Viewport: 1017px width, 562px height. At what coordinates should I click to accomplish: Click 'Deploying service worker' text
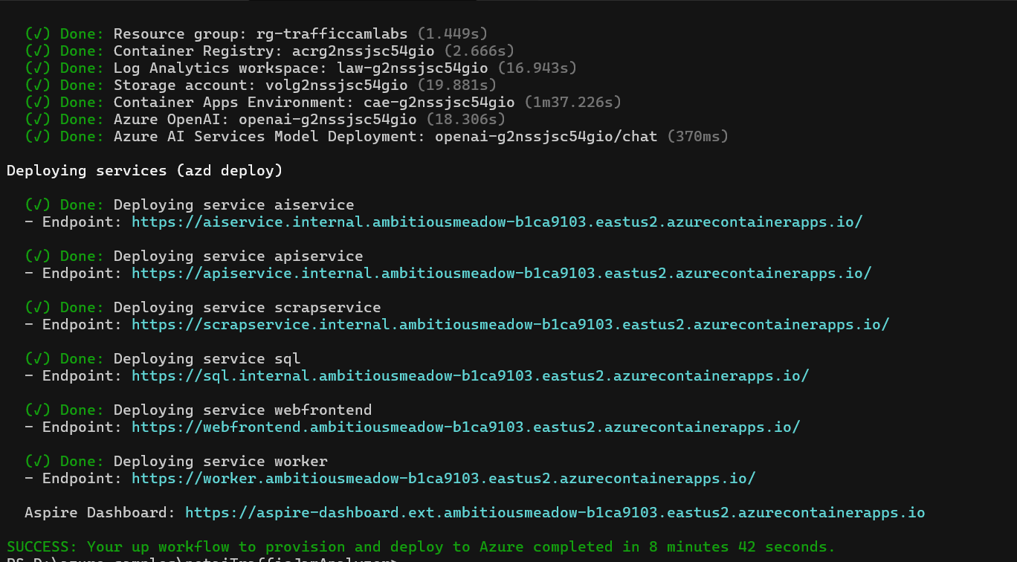(221, 461)
